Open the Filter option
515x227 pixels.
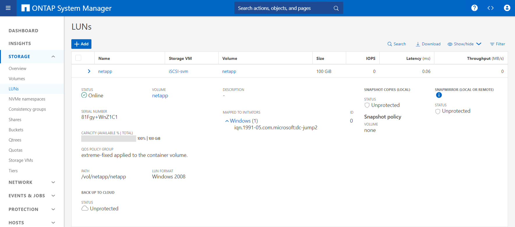click(498, 44)
